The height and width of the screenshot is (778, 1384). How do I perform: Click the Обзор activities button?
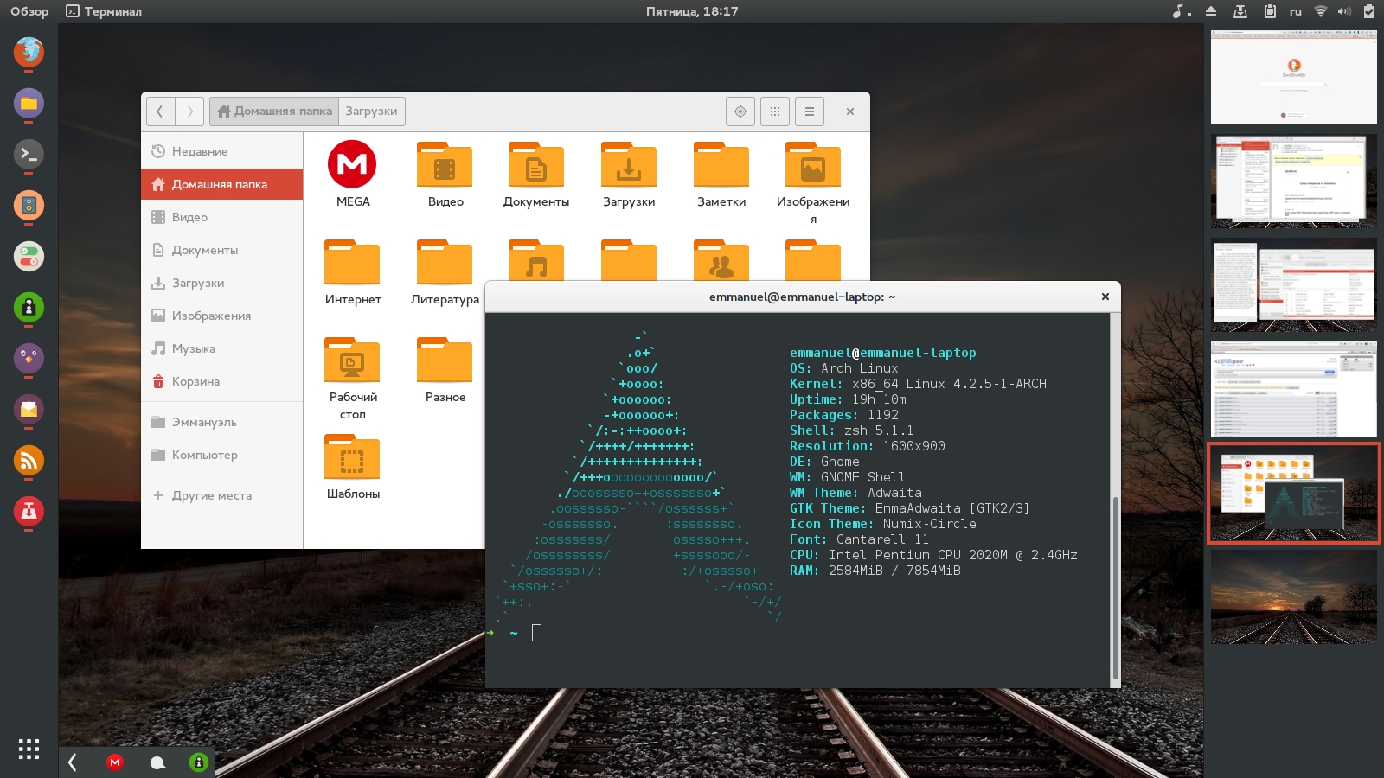pyautogui.click(x=29, y=11)
